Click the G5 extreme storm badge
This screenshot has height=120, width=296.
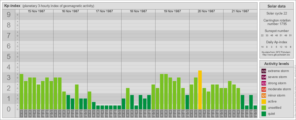pos(264,71)
